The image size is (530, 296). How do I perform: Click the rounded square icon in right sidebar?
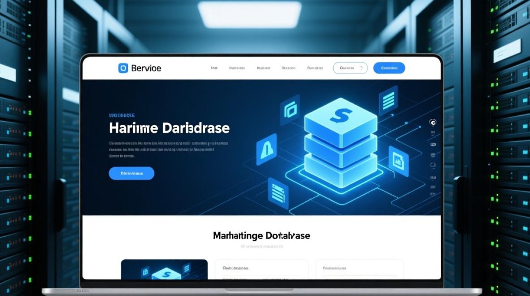click(433, 166)
